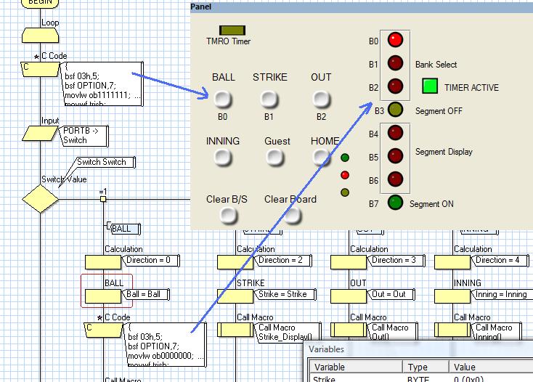Image resolution: width=533 pixels, height=382 pixels.
Task: Select the lower C Code block under BALL
Action: click(x=103, y=330)
